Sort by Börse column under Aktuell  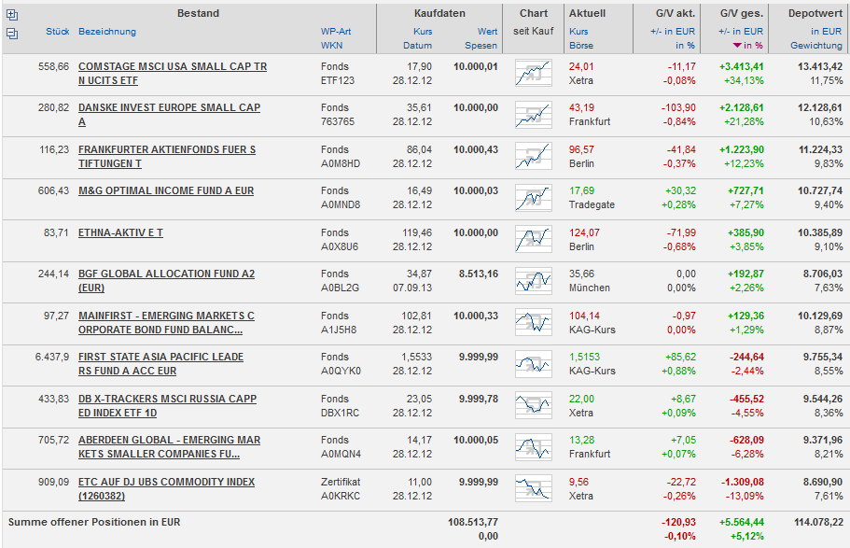(580, 45)
